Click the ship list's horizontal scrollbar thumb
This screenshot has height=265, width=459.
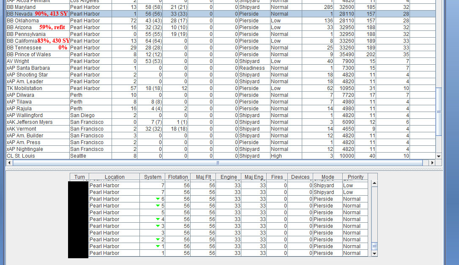click(x=218, y=163)
